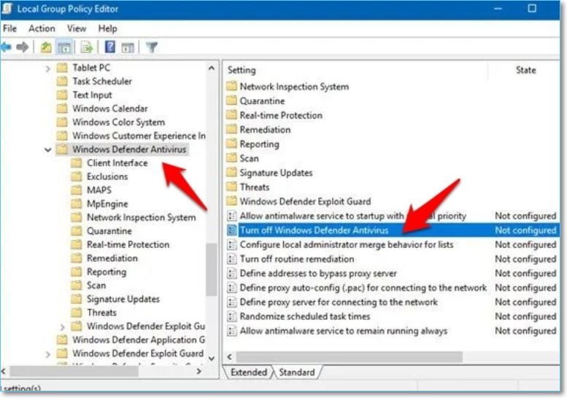
Task: Maximize the Local Group Policy Editor window
Action: tap(531, 8)
